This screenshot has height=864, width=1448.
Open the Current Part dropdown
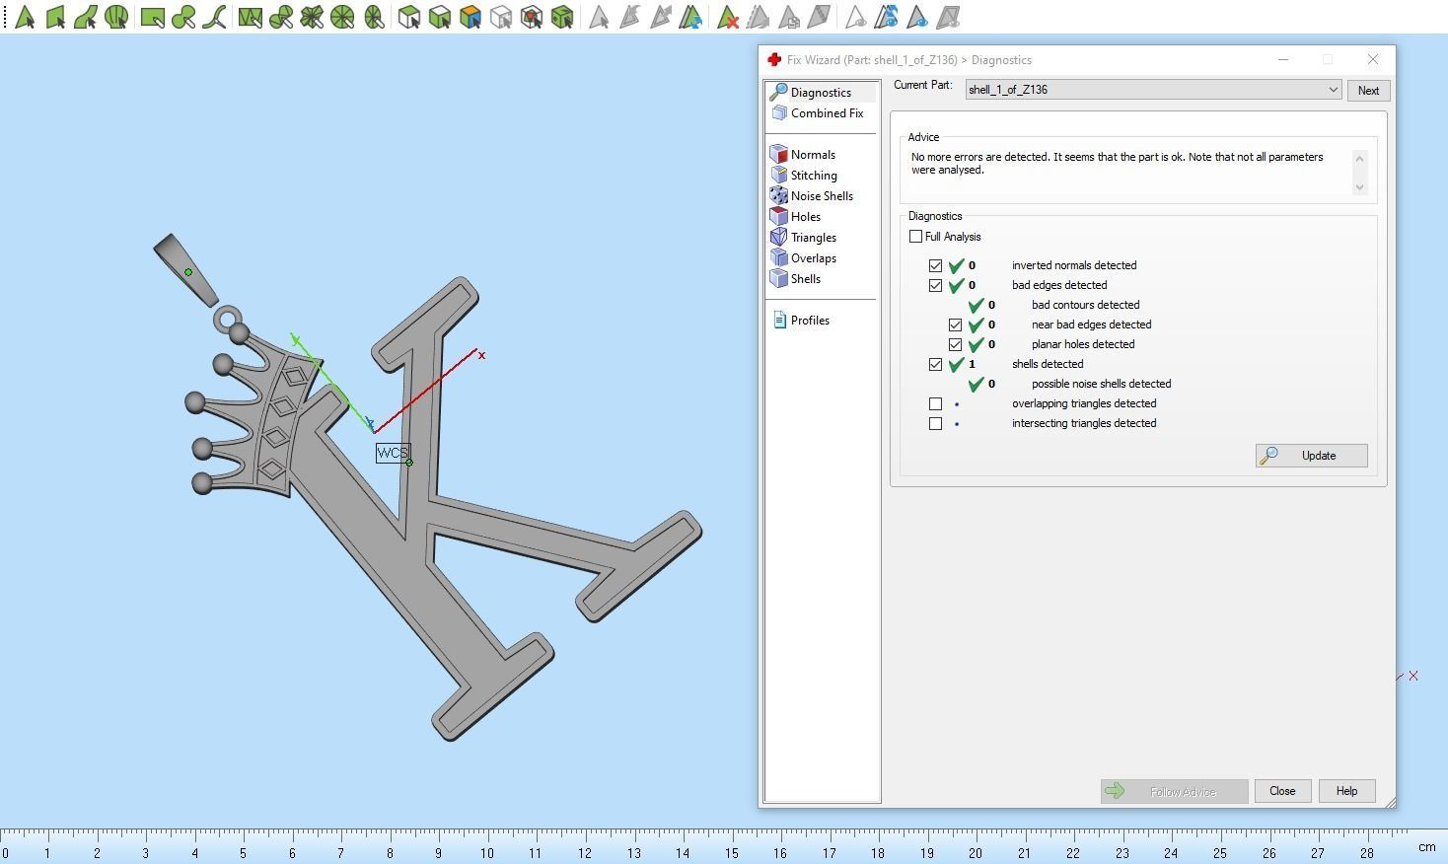(x=1153, y=90)
